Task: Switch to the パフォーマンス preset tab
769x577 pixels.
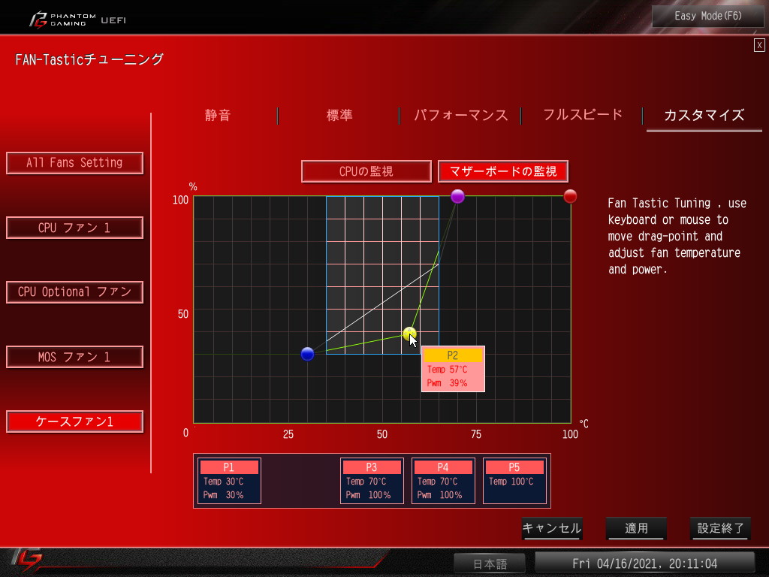Action: 460,115
